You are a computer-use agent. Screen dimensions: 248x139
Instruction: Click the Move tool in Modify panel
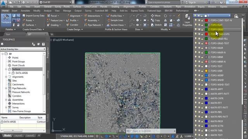click(x=156, y=15)
